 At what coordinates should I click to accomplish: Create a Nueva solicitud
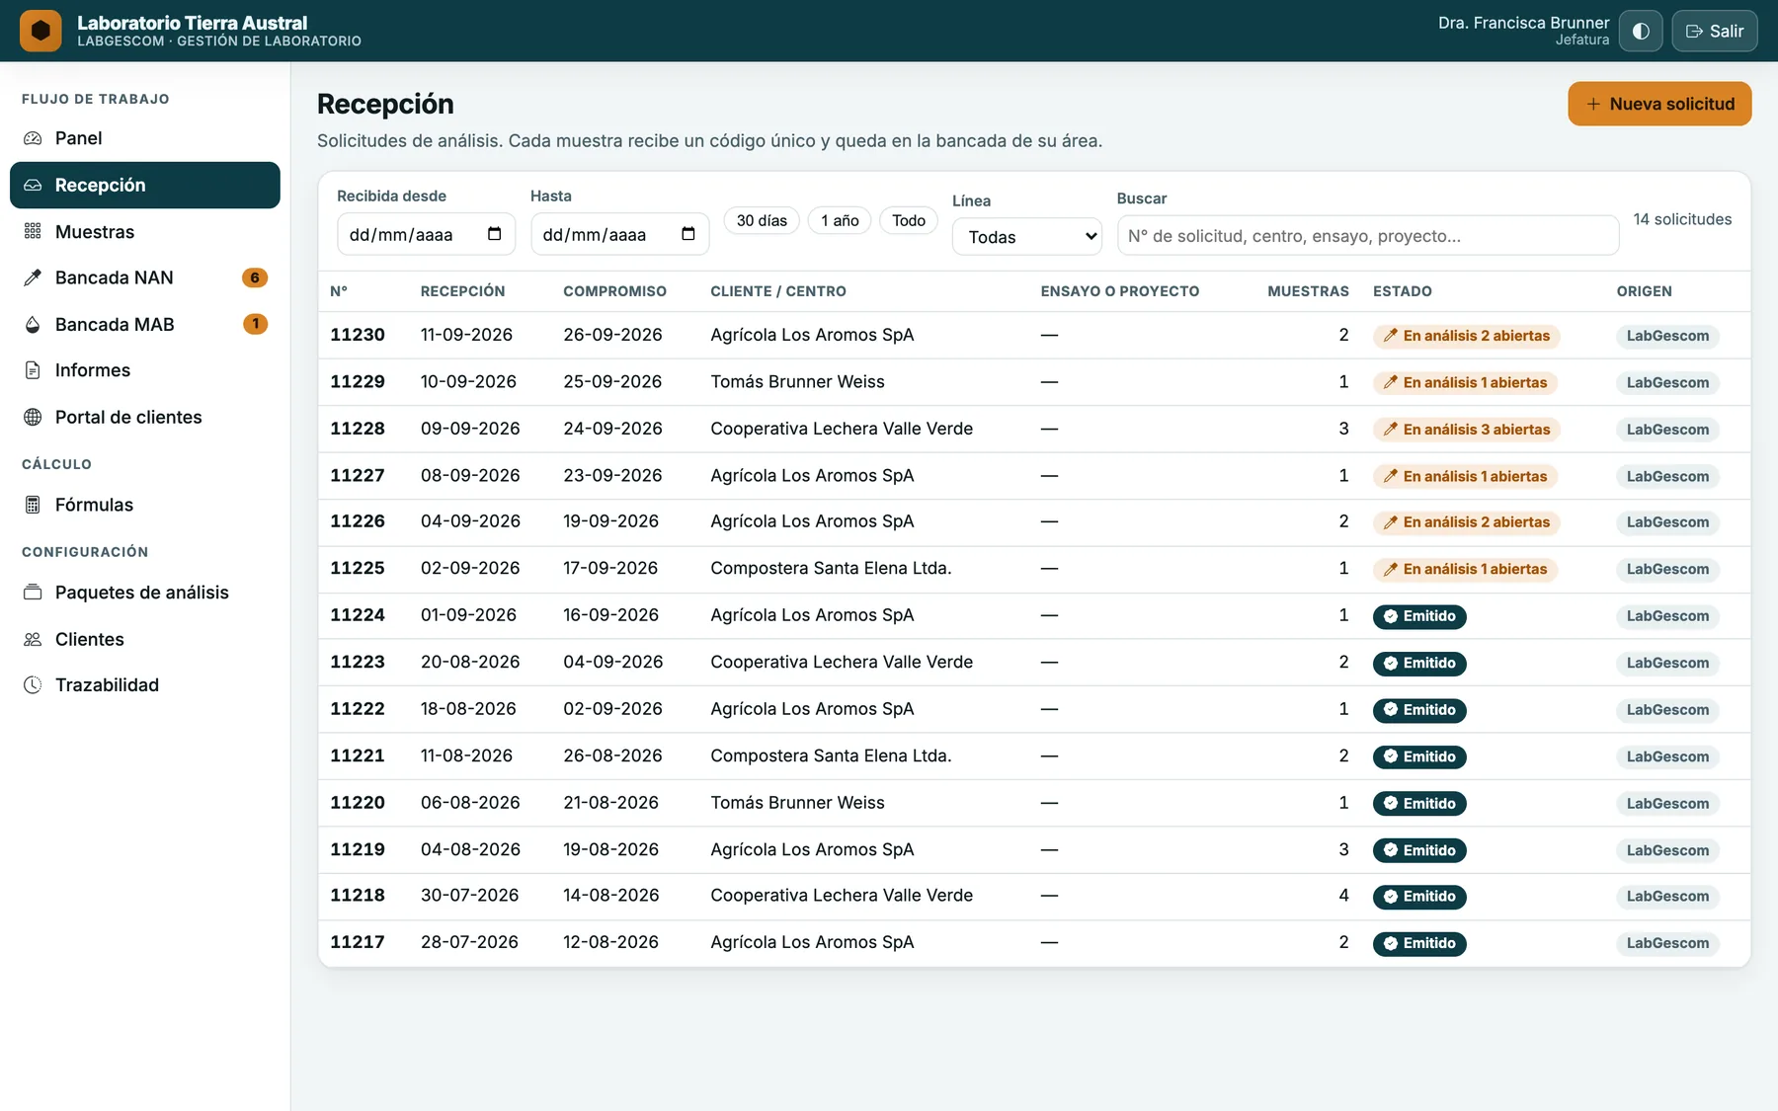pyautogui.click(x=1659, y=104)
